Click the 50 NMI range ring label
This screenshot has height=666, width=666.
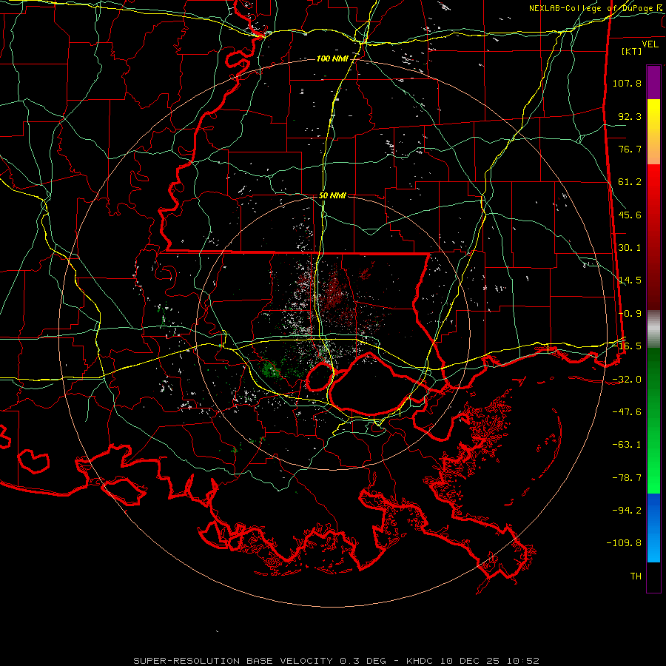click(332, 195)
